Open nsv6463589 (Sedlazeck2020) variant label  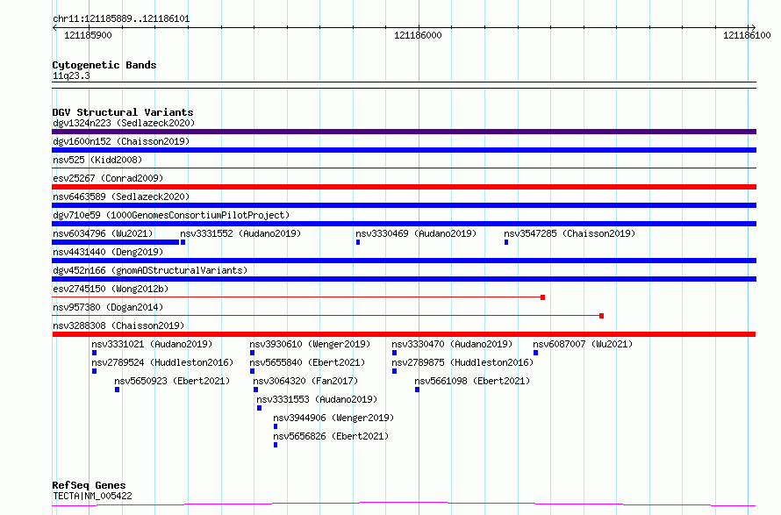[121, 197]
